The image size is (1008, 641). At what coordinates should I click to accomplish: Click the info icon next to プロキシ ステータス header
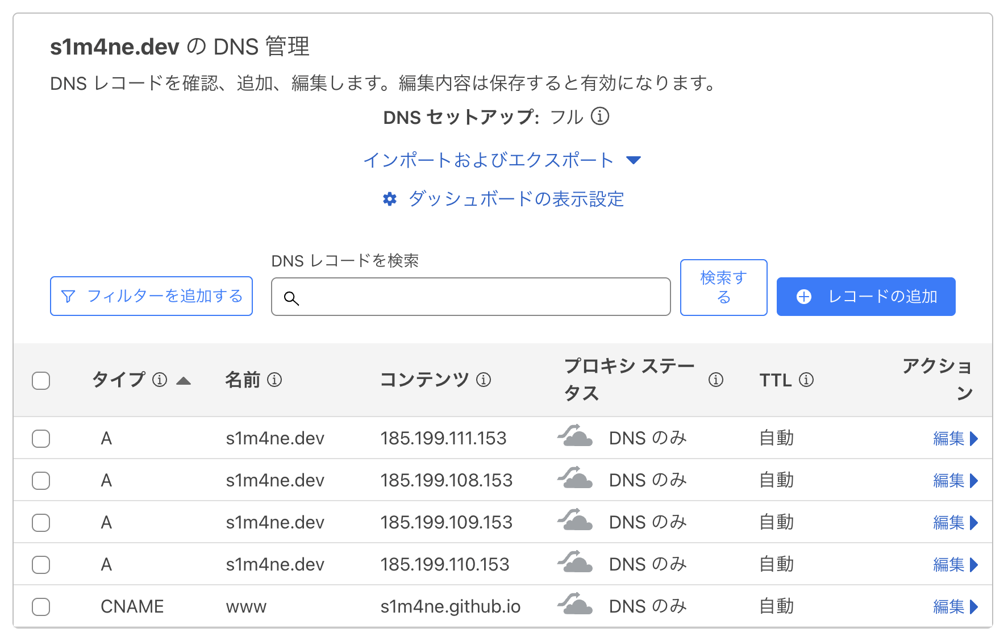pos(716,380)
